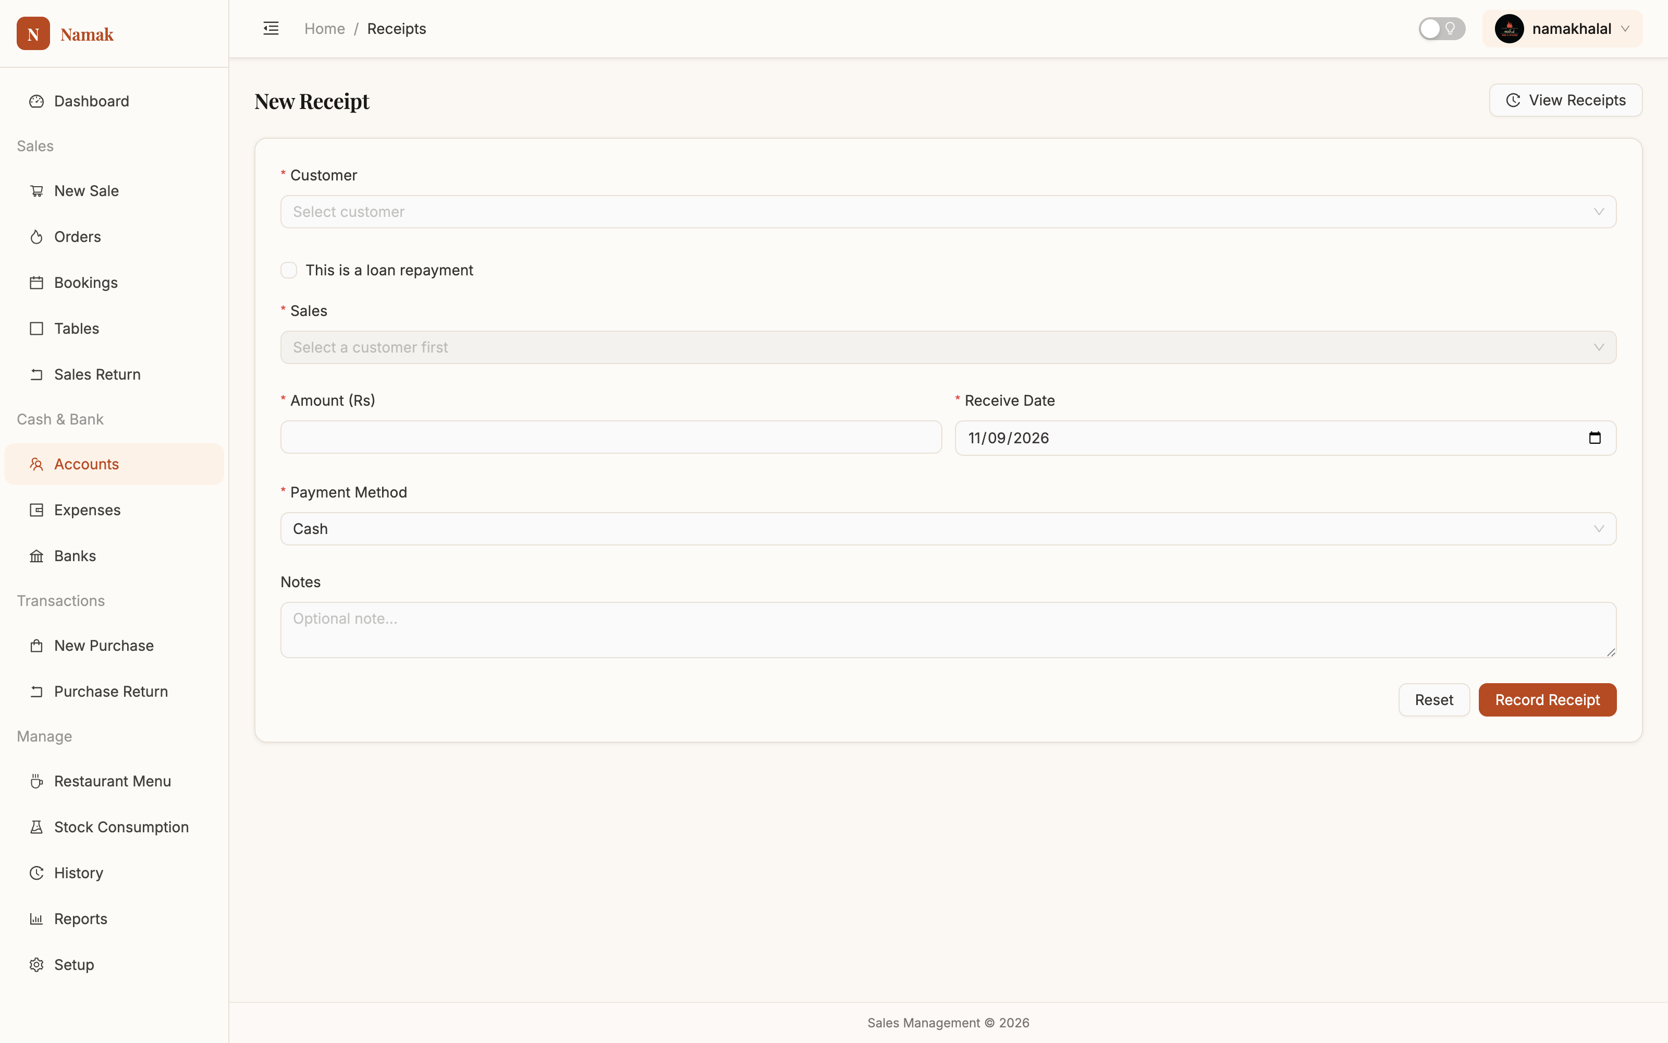Click the Home breadcrumb link

(325, 29)
